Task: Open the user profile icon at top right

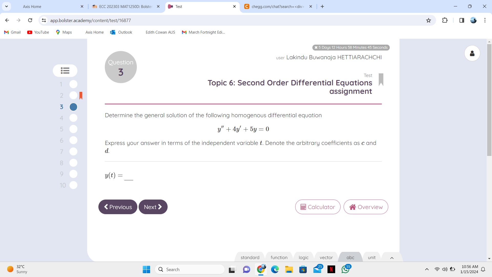Action: pyautogui.click(x=472, y=53)
